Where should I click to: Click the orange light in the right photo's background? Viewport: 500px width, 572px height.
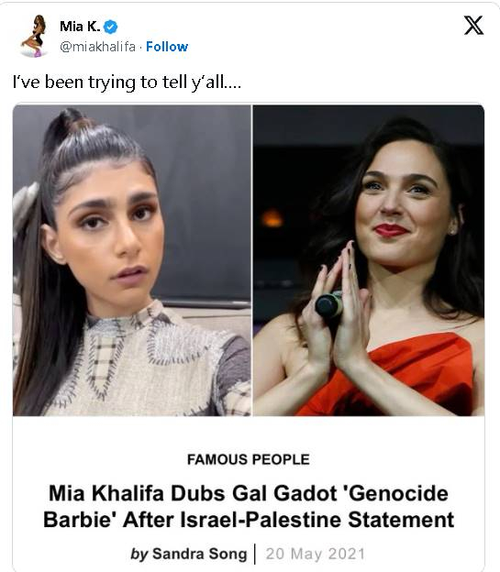[x=272, y=218]
